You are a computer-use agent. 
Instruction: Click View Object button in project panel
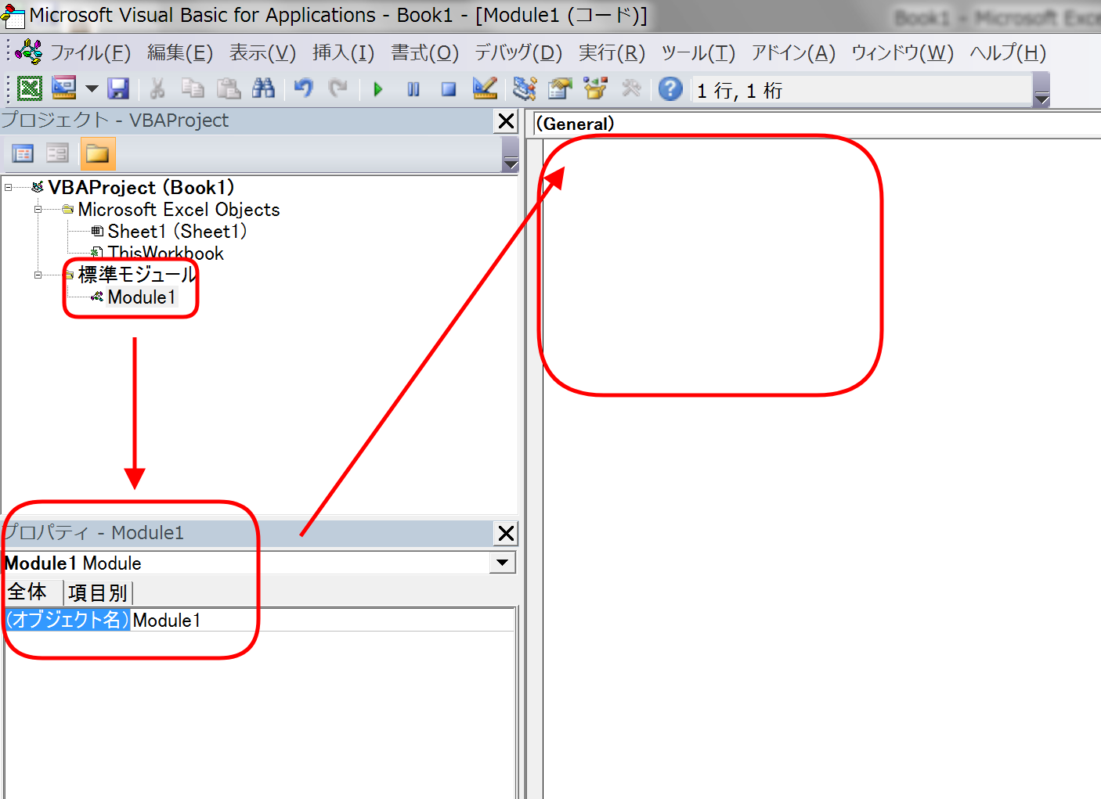[57, 153]
